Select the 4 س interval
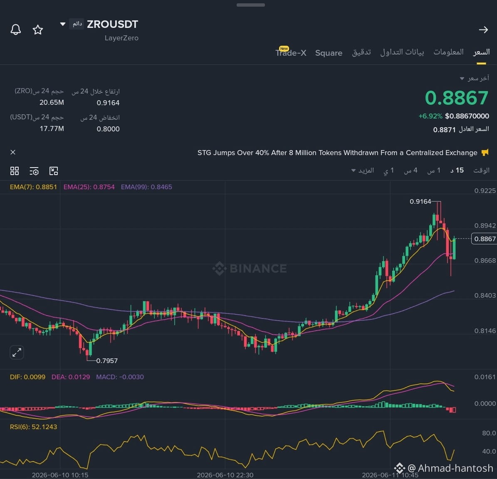Screen dimensions: 497x479 click(x=410, y=170)
